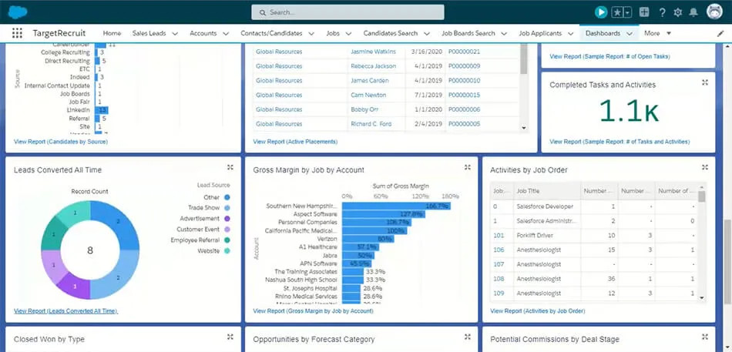Open the Setup gear menu
732x352 pixels.
click(677, 12)
